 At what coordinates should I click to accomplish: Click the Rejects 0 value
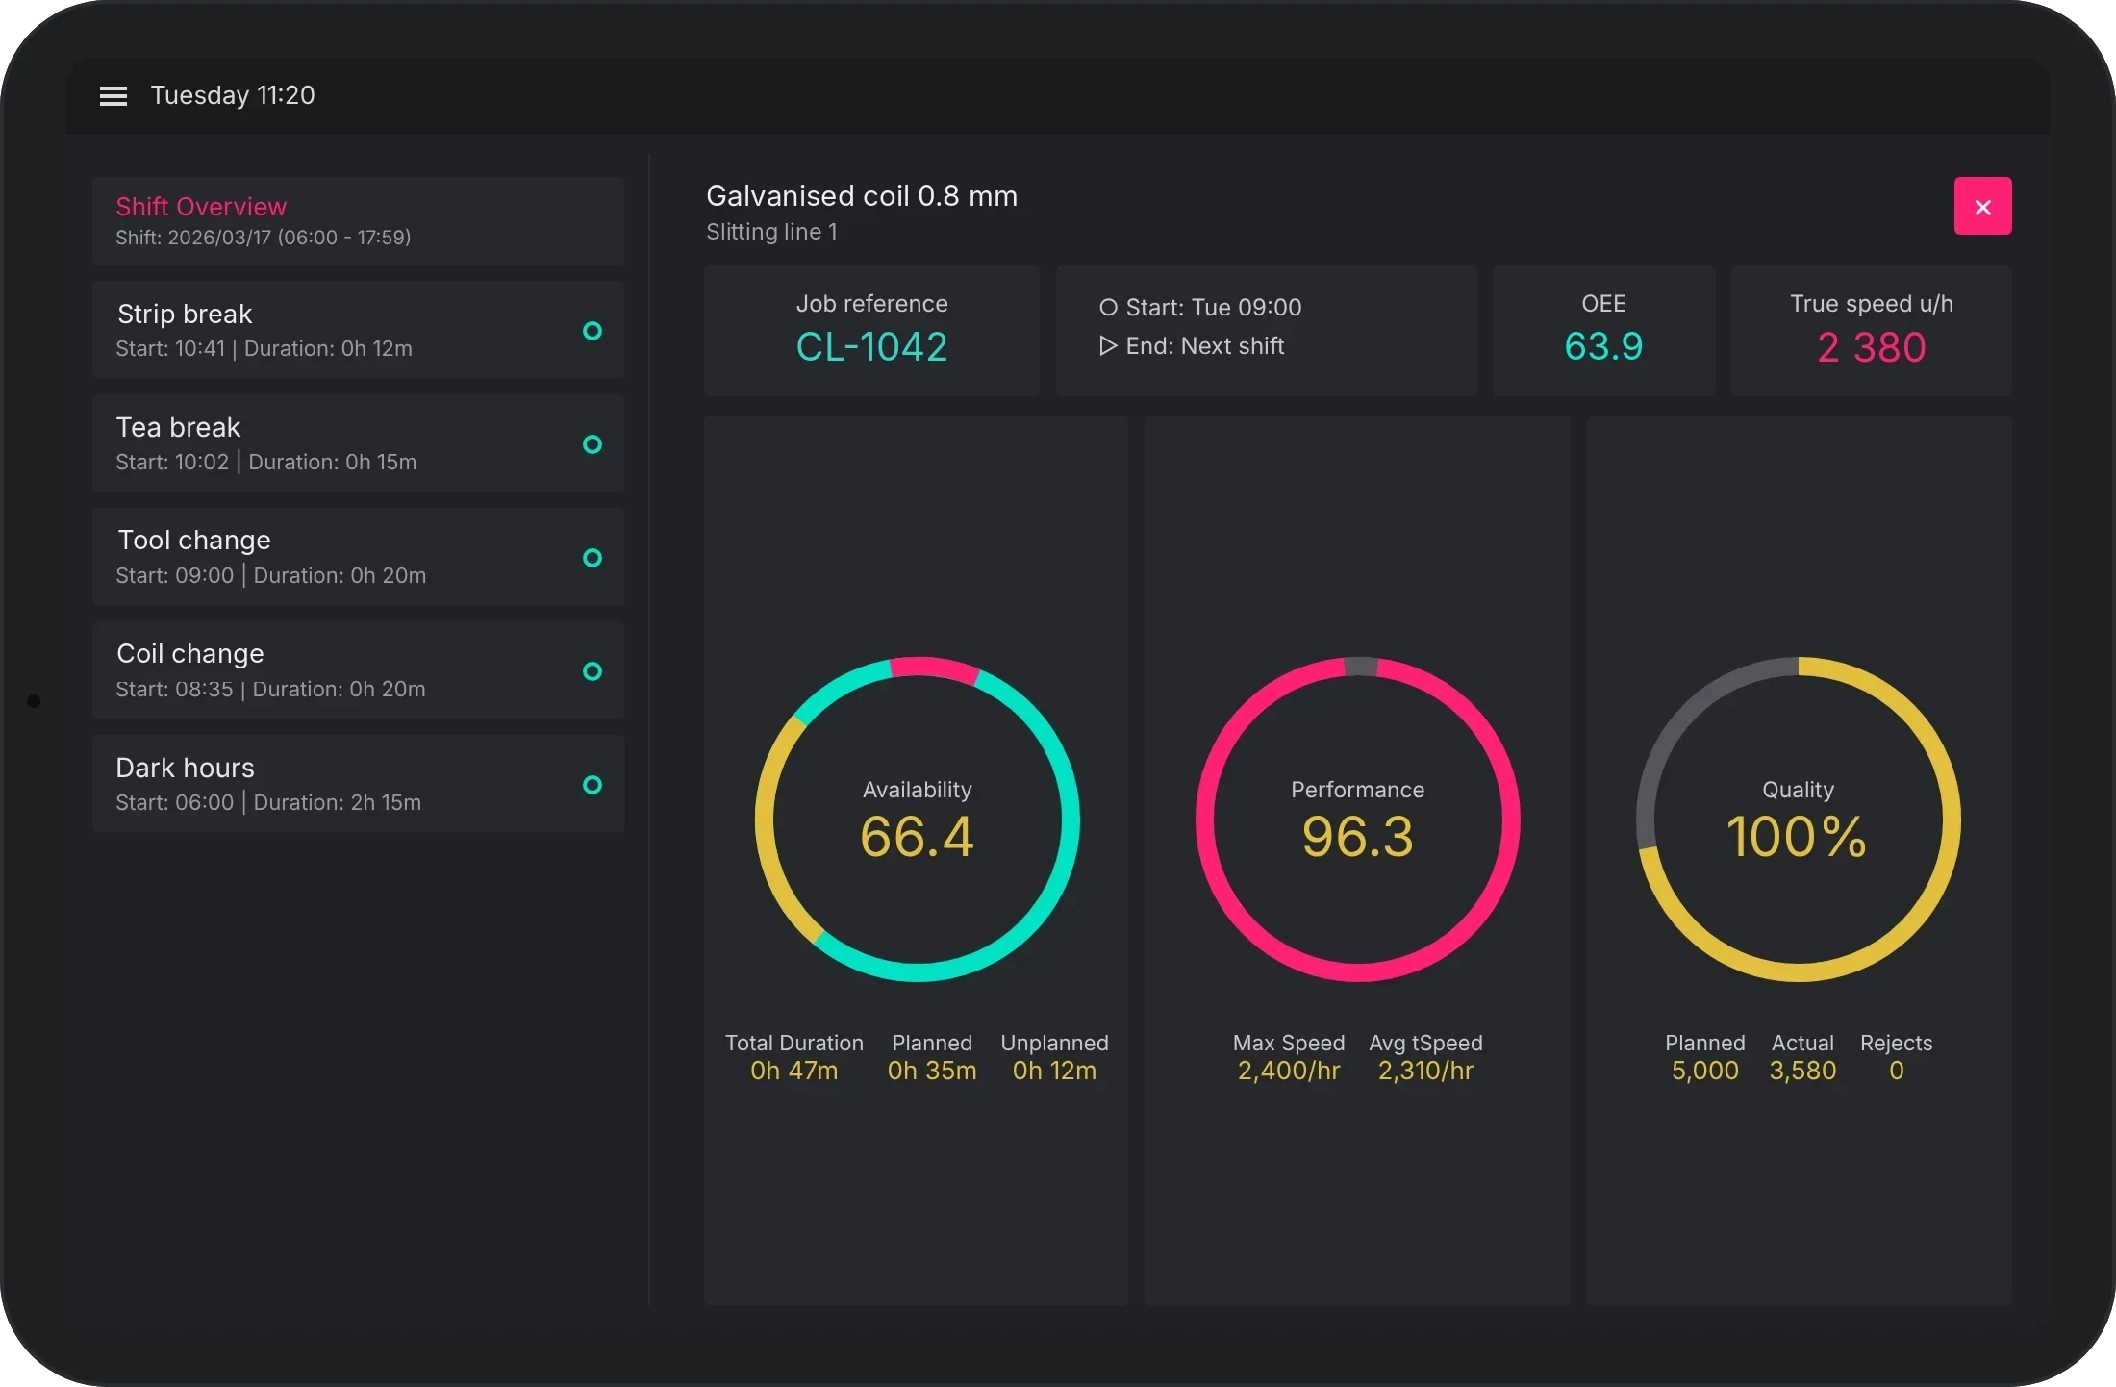[1896, 1072]
